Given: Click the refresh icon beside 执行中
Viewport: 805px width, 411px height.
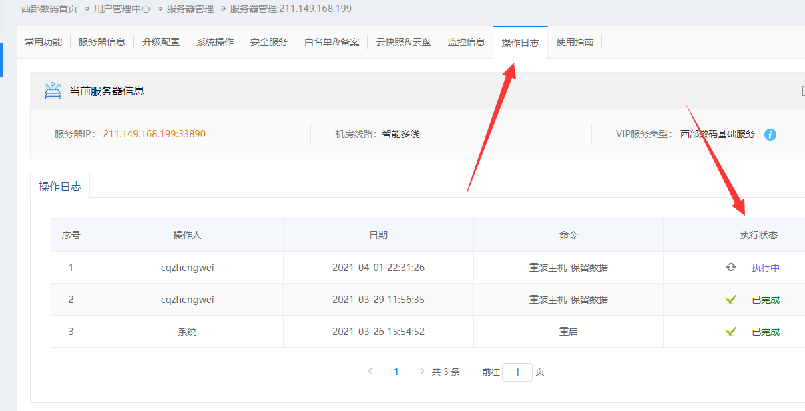Looking at the screenshot, I should 731,268.
